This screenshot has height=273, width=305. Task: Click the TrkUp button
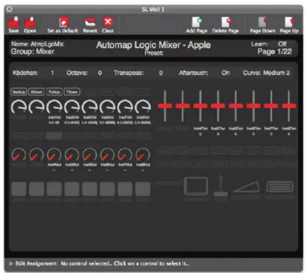pyautogui.click(x=54, y=92)
